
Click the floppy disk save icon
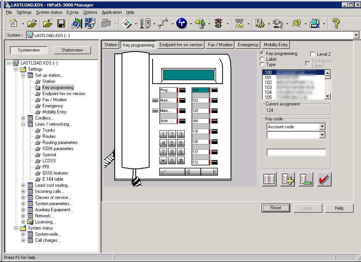(61, 23)
